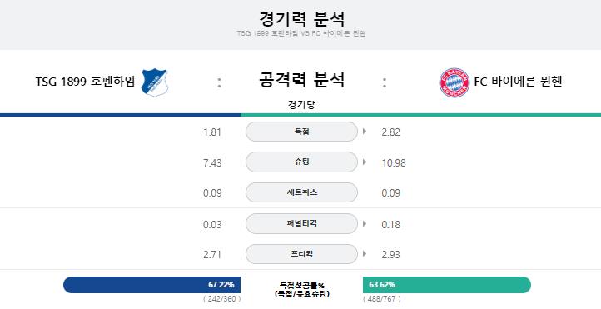This screenshot has width=601, height=309.
Task: Click the FC 바이에른 뮌헨 team name
Action: click(x=519, y=82)
